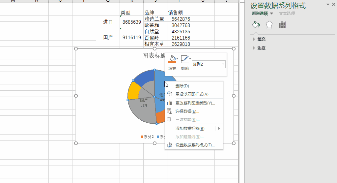Select cell with value 9116119

point(131,37)
